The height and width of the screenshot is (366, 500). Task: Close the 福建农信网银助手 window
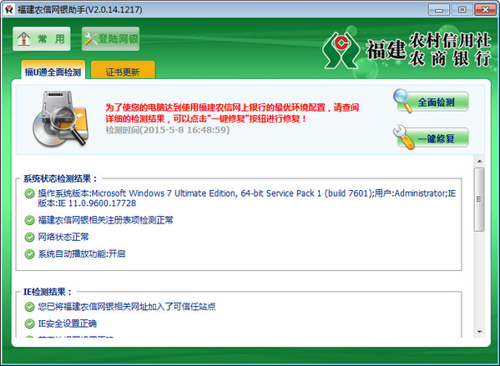pyautogui.click(x=485, y=10)
